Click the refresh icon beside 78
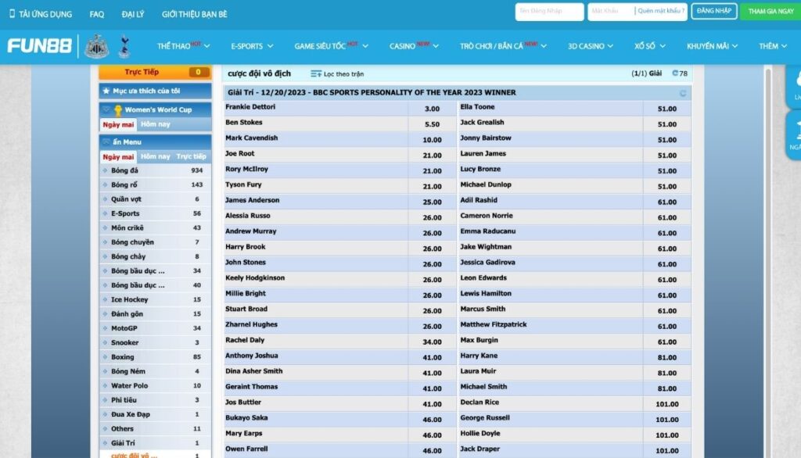 pos(675,73)
